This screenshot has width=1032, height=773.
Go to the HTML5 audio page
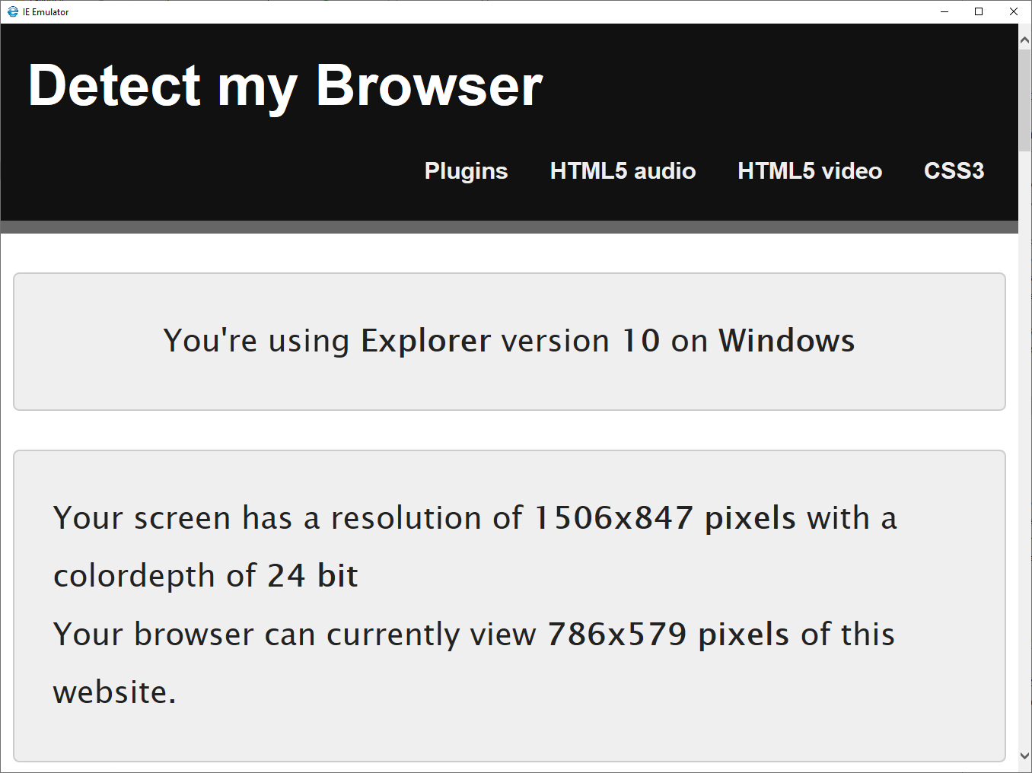click(623, 171)
